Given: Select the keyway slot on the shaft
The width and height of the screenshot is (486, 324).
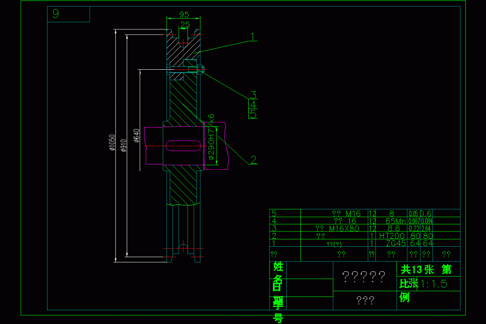Looking at the screenshot, I should 184,145.
